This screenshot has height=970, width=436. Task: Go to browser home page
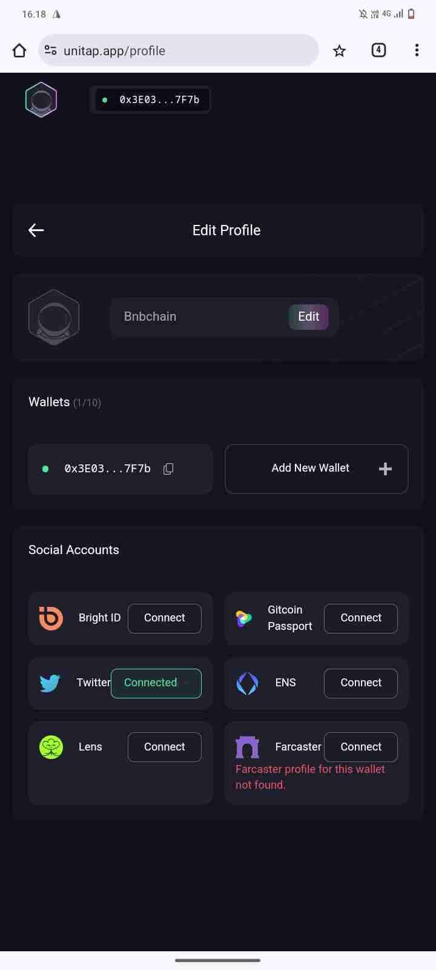pyautogui.click(x=19, y=51)
